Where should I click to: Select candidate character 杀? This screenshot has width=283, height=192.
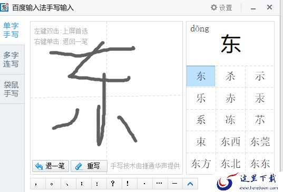click(x=230, y=77)
